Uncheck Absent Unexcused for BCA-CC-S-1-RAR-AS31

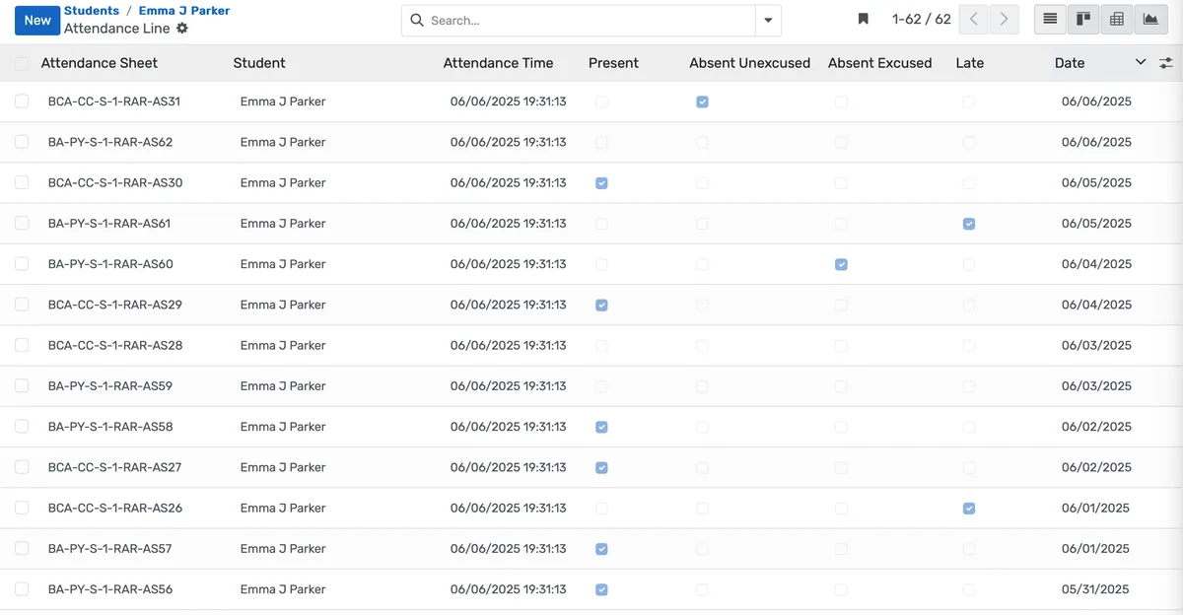[702, 102]
